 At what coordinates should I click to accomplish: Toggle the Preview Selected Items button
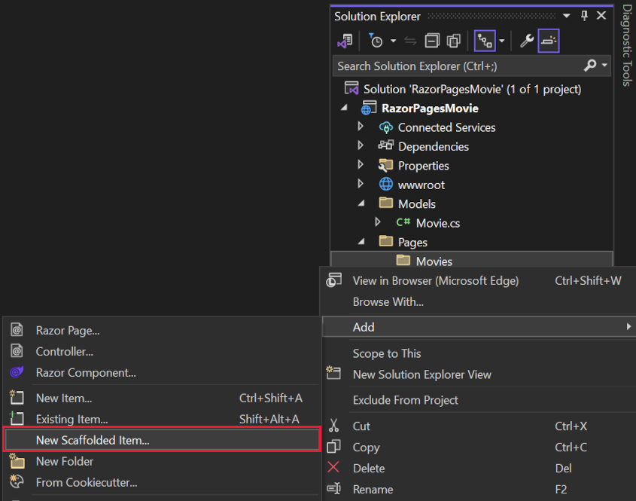pyautogui.click(x=549, y=41)
